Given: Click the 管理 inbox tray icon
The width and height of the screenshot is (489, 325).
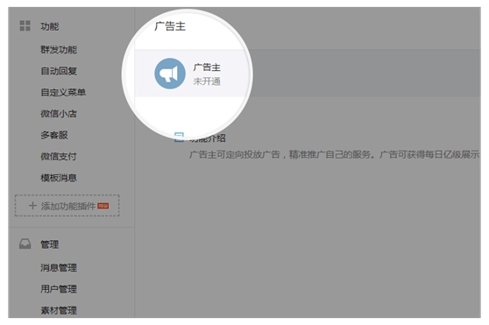Looking at the screenshot, I should 25,244.
